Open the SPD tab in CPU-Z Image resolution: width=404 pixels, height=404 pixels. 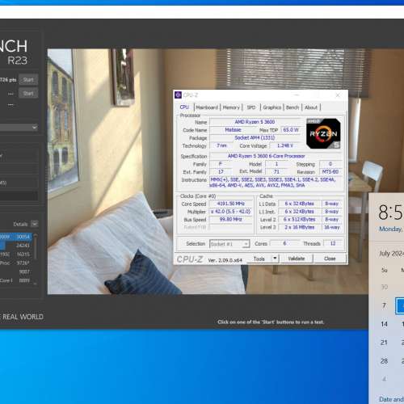point(251,107)
